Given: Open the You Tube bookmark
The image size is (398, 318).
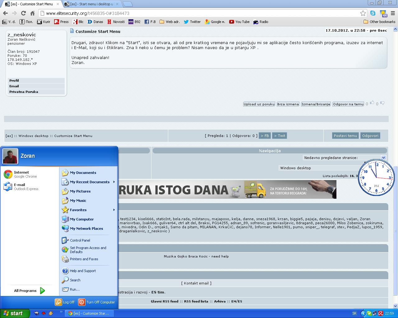Looking at the screenshot, I should point(239,22).
